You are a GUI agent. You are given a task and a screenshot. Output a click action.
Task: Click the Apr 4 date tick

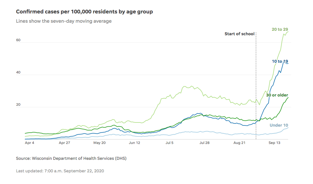(x=30, y=143)
